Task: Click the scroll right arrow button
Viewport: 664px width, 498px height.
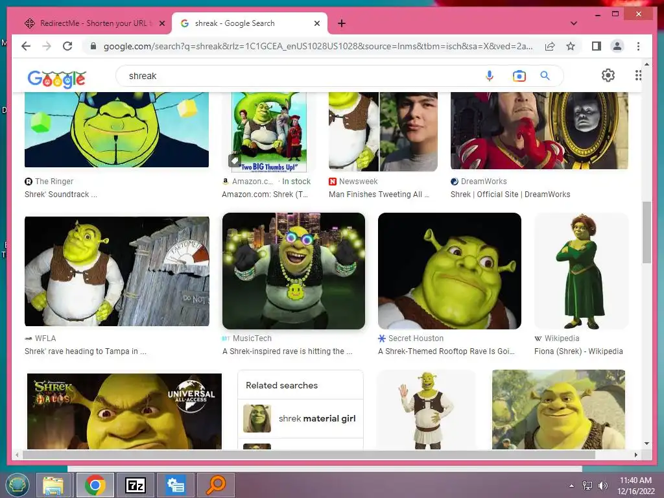Action: 635,455
